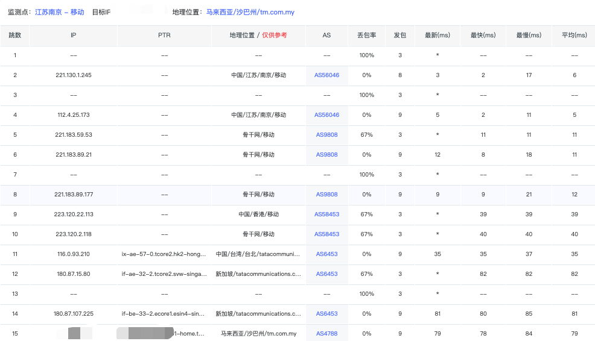Select the 发包 column header
The height and width of the screenshot is (341, 595).
400,35
